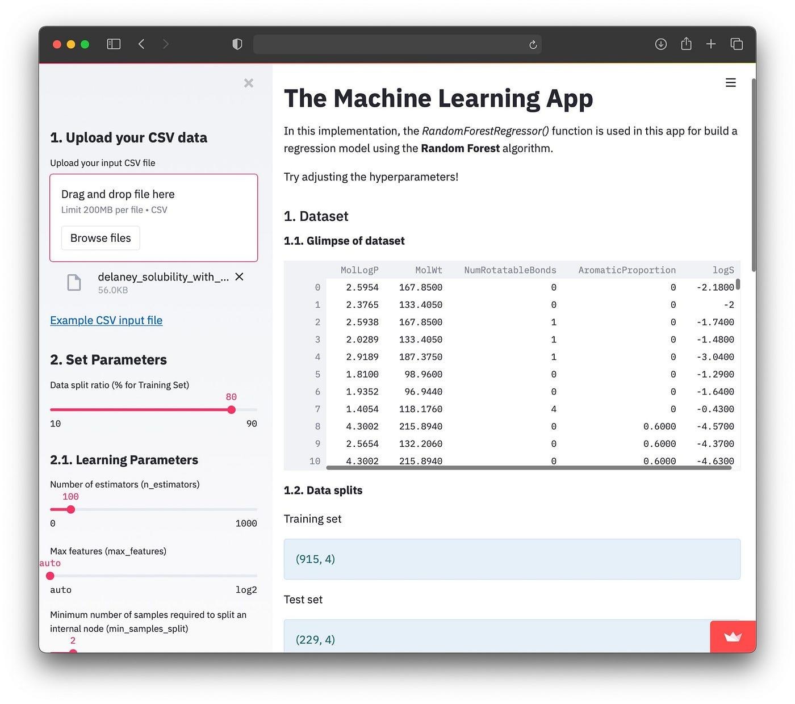Close the Streamlit sidebar with the X
Viewport: 795px width, 704px height.
[249, 83]
